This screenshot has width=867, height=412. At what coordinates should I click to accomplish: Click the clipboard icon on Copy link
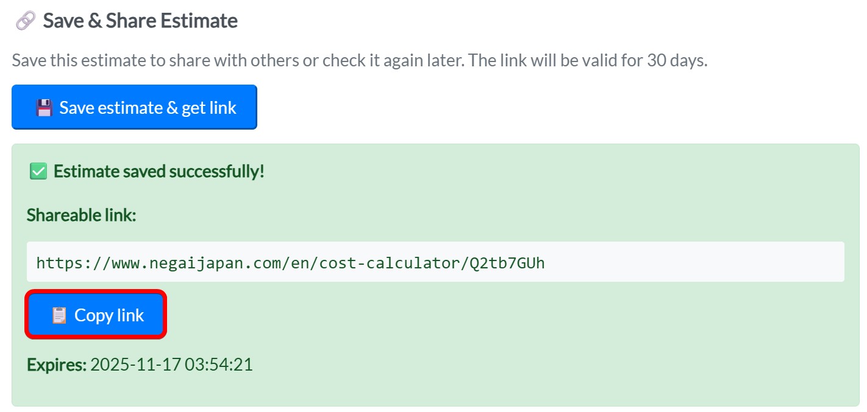pyautogui.click(x=59, y=315)
